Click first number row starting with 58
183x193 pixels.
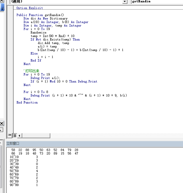point(45,150)
